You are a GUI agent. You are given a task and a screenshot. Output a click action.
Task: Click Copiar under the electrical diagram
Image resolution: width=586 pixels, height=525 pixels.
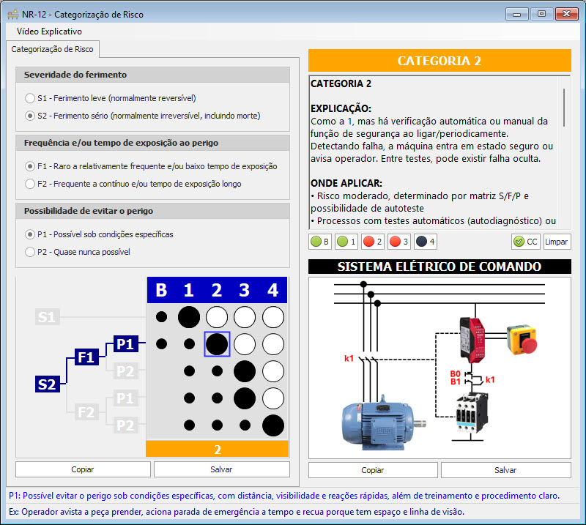[x=373, y=470]
